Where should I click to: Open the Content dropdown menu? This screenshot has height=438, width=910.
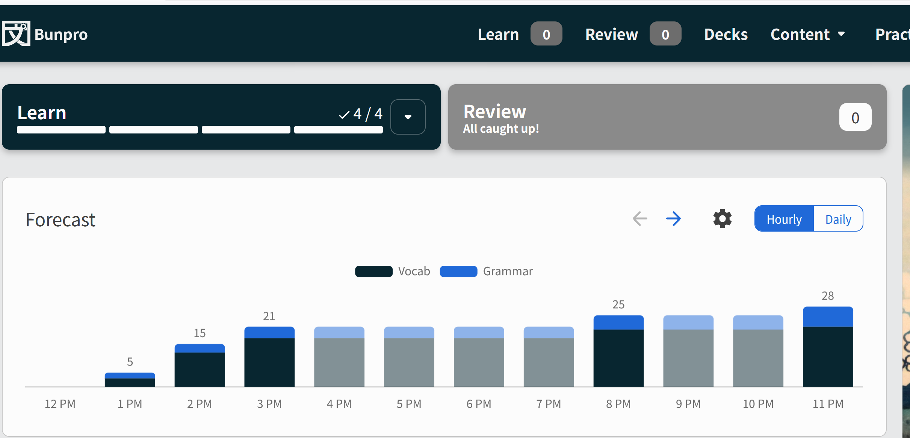pyautogui.click(x=807, y=34)
